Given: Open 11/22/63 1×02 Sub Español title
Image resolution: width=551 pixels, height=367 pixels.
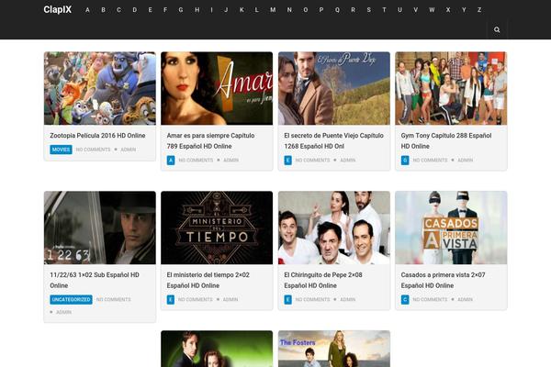Looking at the screenshot, I should coord(95,280).
